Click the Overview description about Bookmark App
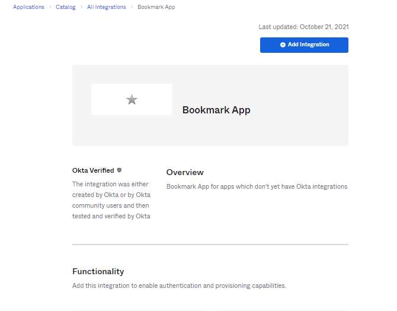Viewport: 397px width, 311px height. (x=257, y=186)
